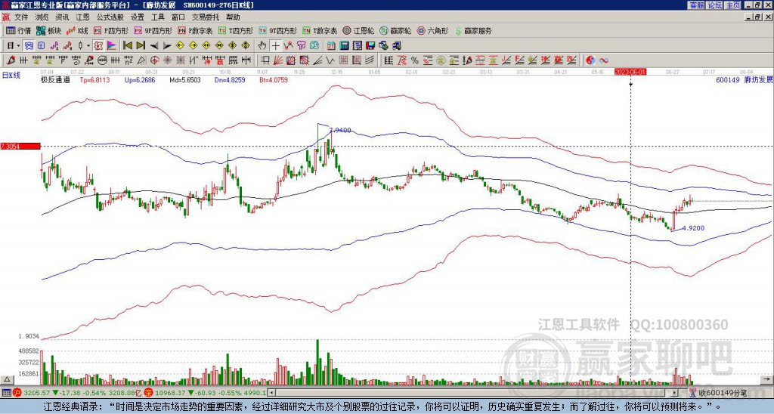This screenshot has width=774, height=414.
Task: Click the 2023-06-01 date marker
Action: (630, 72)
